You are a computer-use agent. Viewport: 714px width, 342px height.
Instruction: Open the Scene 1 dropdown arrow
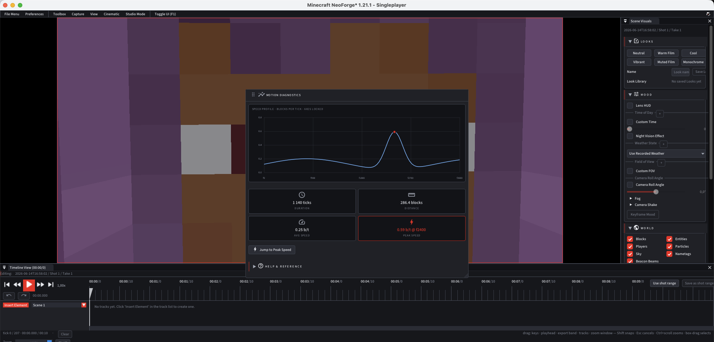click(x=84, y=305)
